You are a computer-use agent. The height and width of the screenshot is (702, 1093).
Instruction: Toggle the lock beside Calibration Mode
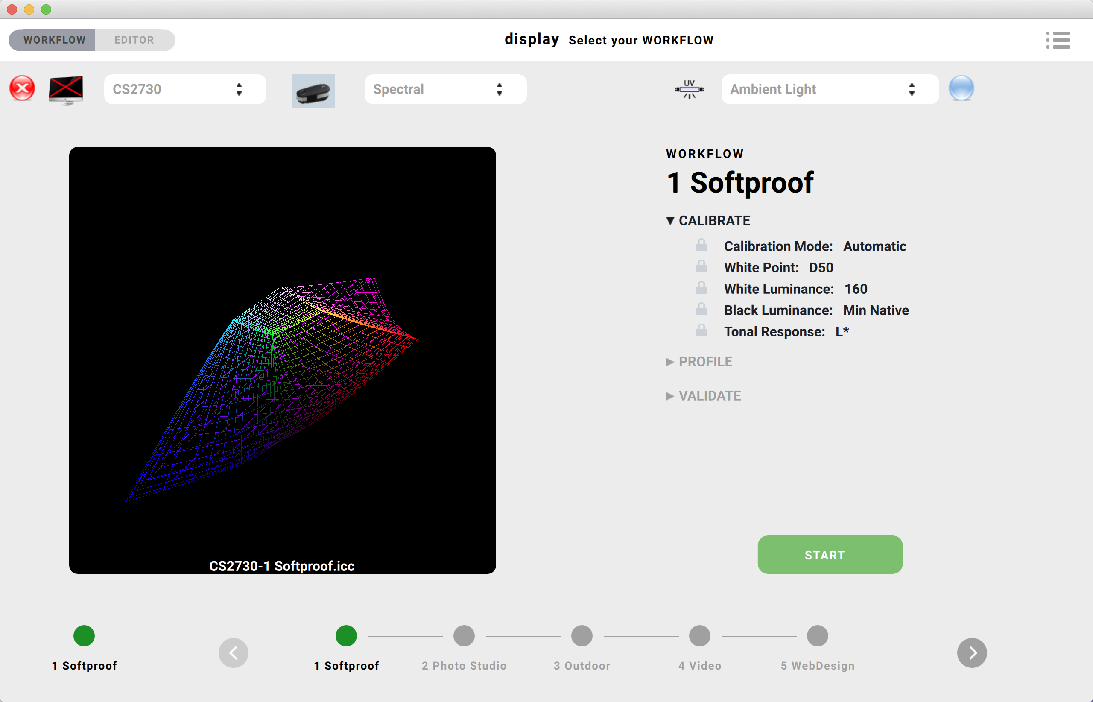701,245
